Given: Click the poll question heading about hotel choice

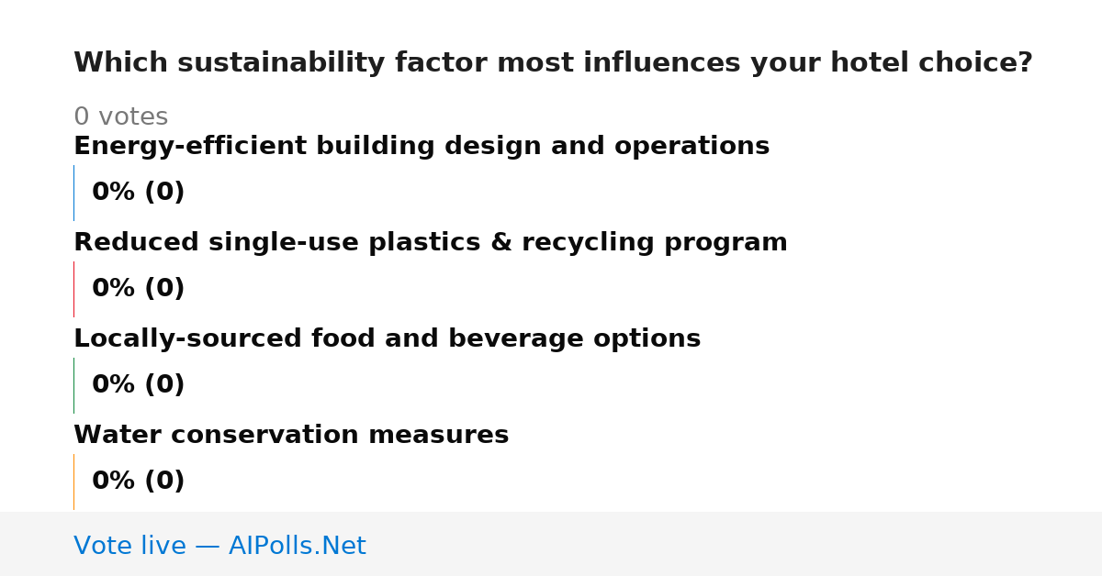Looking at the screenshot, I should tap(553, 63).
